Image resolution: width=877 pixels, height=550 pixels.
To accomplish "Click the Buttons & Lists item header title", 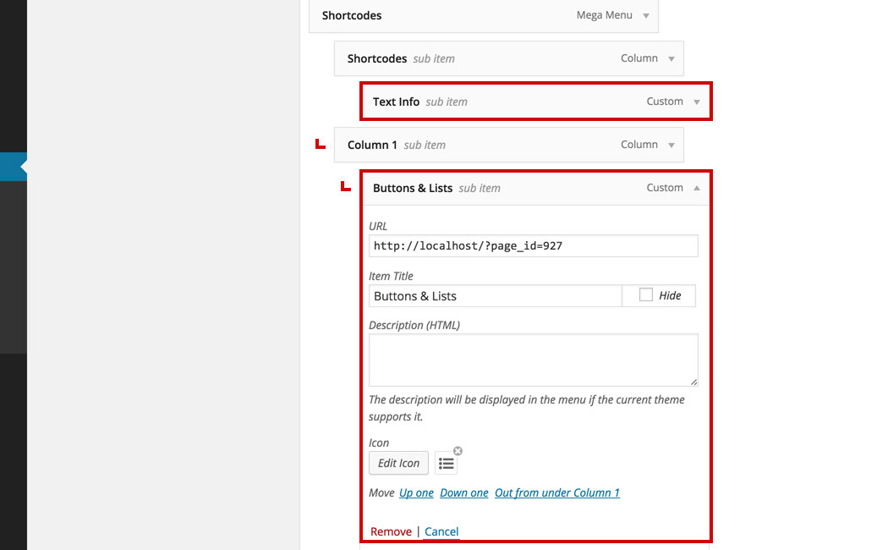I will 413,188.
